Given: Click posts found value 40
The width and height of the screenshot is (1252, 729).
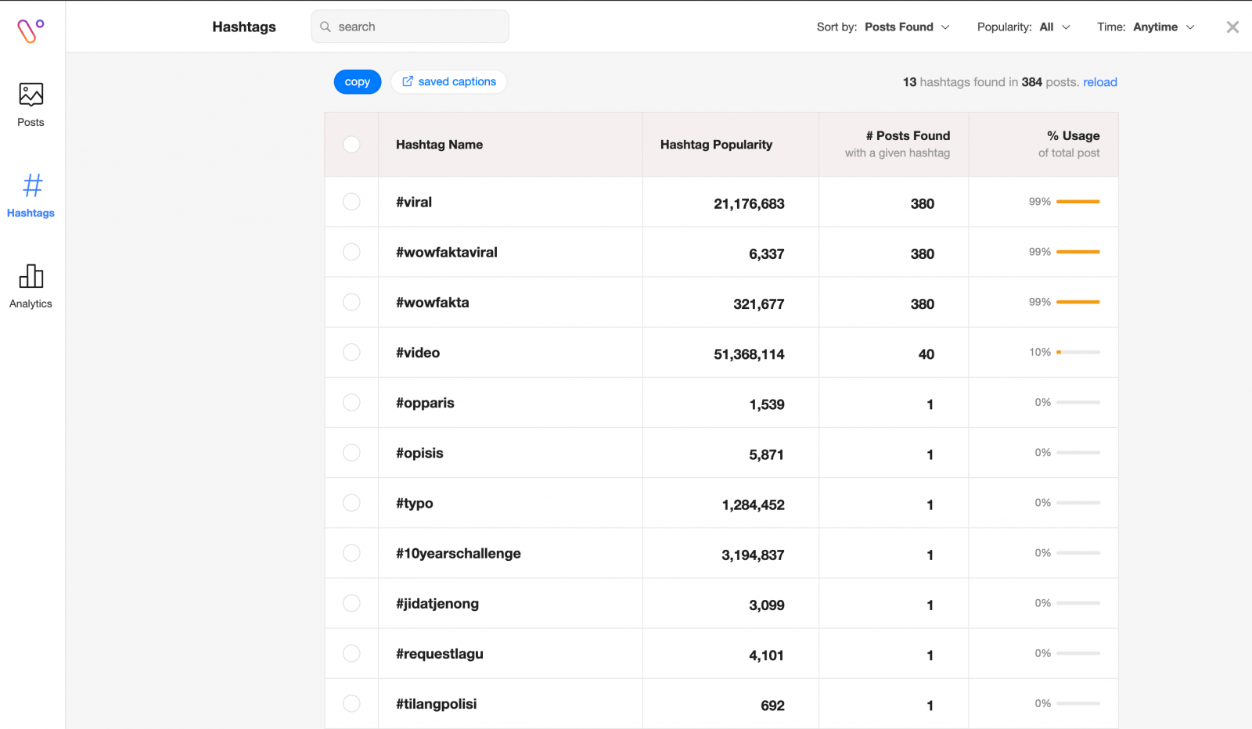Looking at the screenshot, I should click(926, 354).
